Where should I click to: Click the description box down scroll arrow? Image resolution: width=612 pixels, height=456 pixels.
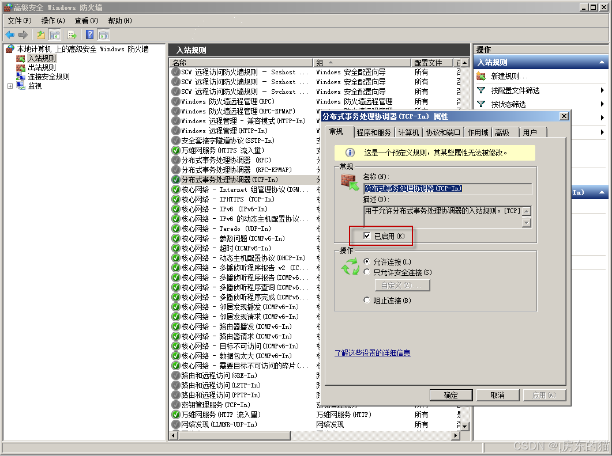pos(527,223)
